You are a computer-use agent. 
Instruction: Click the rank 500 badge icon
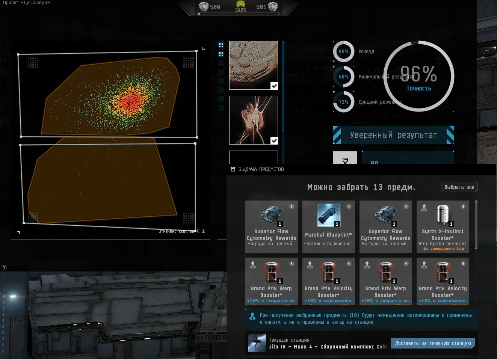tap(204, 7)
